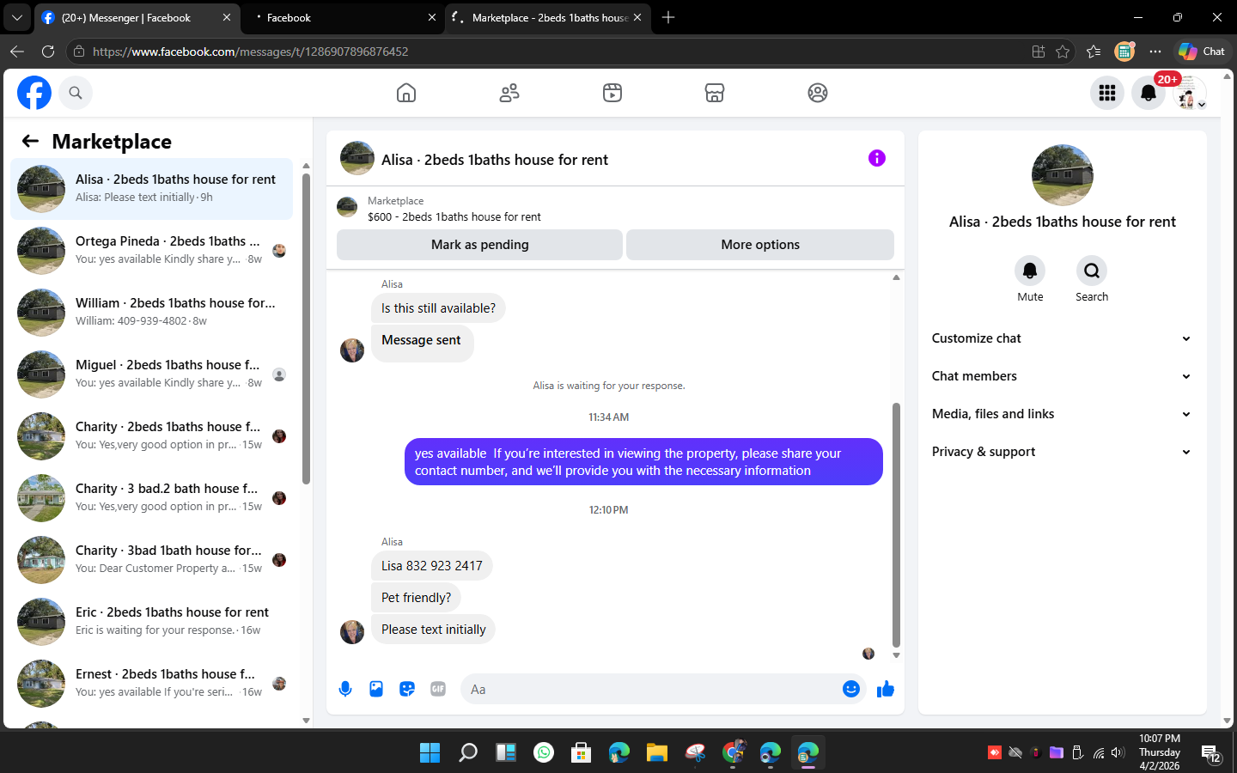Screen dimensions: 1237x773
Task: Open the Groups icon in top navigation
Action: (x=818, y=93)
